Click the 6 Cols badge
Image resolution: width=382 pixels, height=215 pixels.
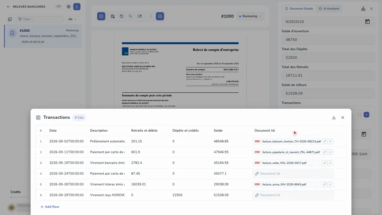click(x=79, y=118)
